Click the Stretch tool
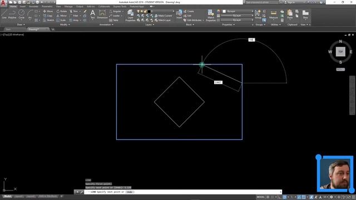The image size is (356, 200). coord(48,20)
